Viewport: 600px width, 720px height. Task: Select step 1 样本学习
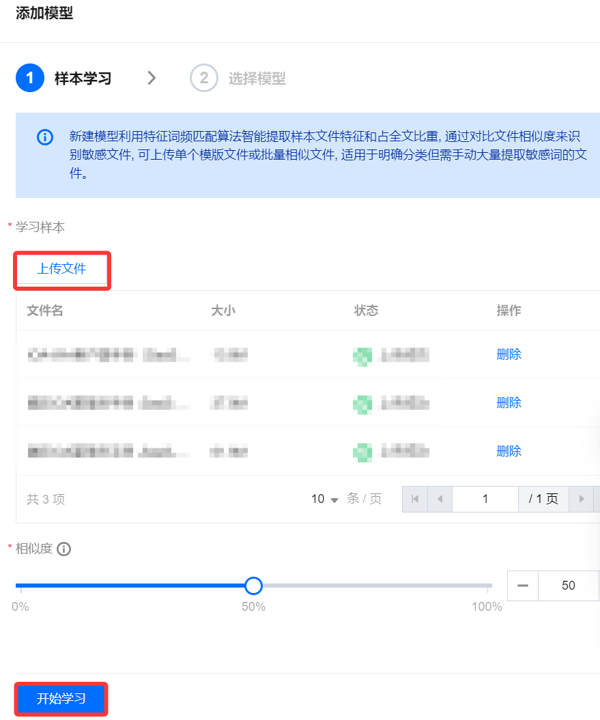point(64,78)
